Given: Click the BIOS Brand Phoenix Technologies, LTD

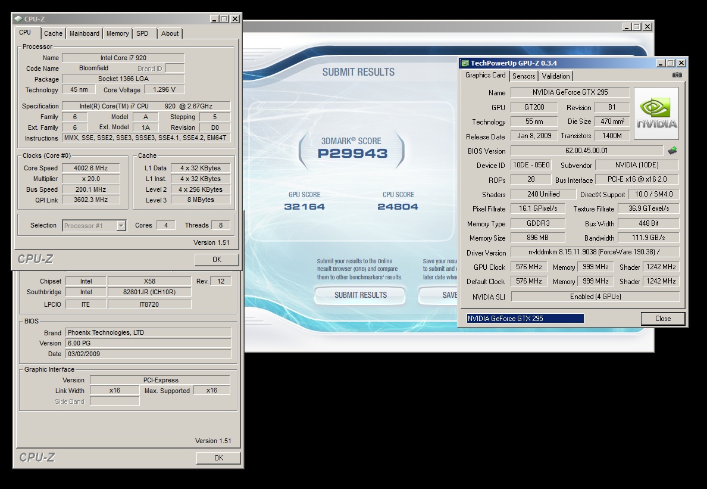Looking at the screenshot, I should (148, 332).
